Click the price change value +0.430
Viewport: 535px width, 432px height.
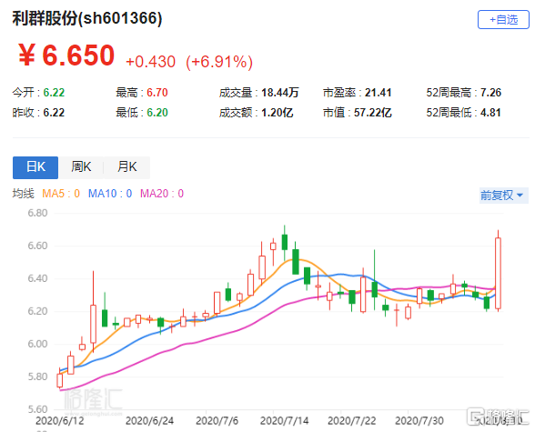pos(150,62)
